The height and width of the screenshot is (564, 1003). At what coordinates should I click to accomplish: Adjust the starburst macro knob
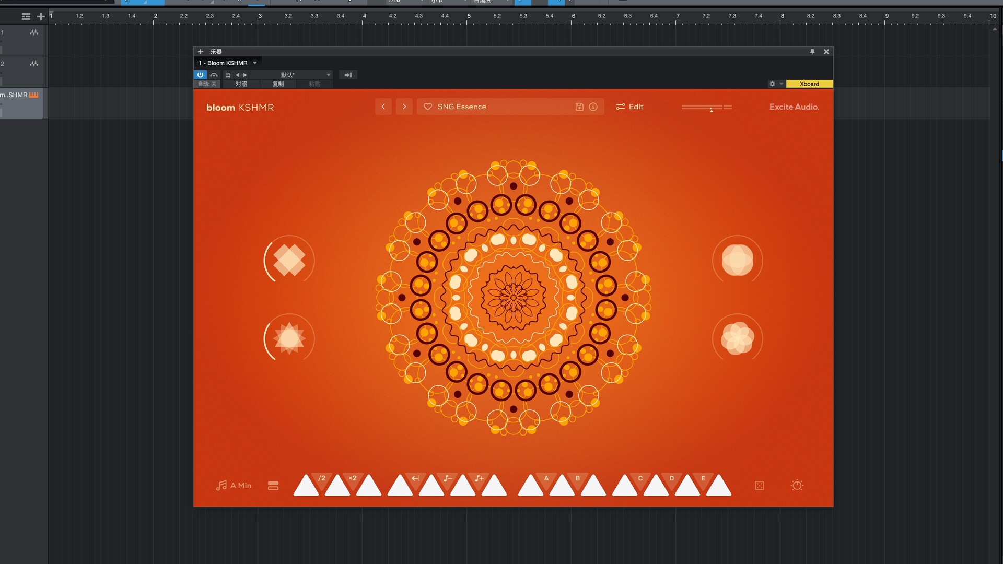(x=289, y=338)
